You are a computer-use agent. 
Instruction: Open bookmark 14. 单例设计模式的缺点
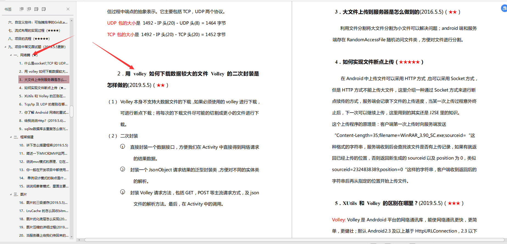[x=43, y=178]
